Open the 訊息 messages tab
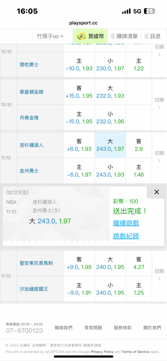This screenshot has height=361, width=167. (x=153, y=36)
